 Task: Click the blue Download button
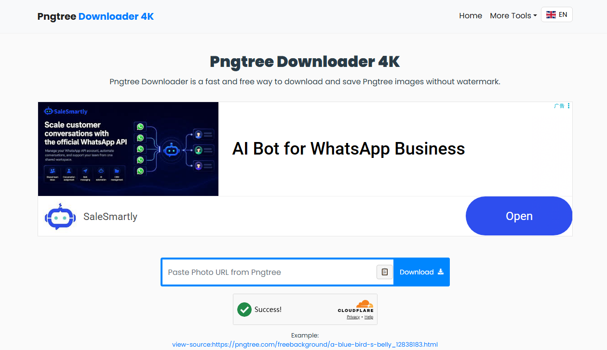pos(421,272)
